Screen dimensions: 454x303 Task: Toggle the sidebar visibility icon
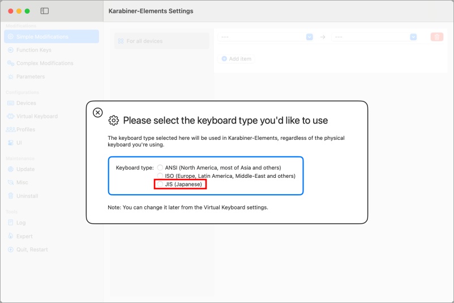click(x=45, y=11)
